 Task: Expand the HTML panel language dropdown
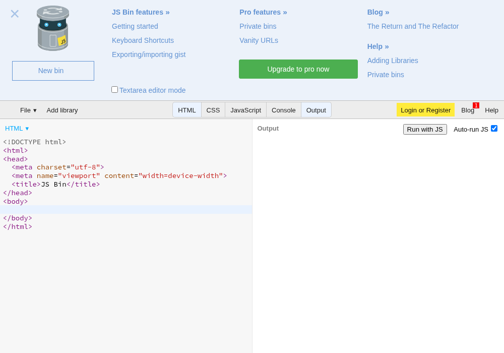17,129
